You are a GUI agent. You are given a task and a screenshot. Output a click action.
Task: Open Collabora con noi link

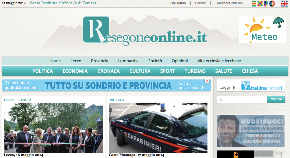tap(229, 3)
